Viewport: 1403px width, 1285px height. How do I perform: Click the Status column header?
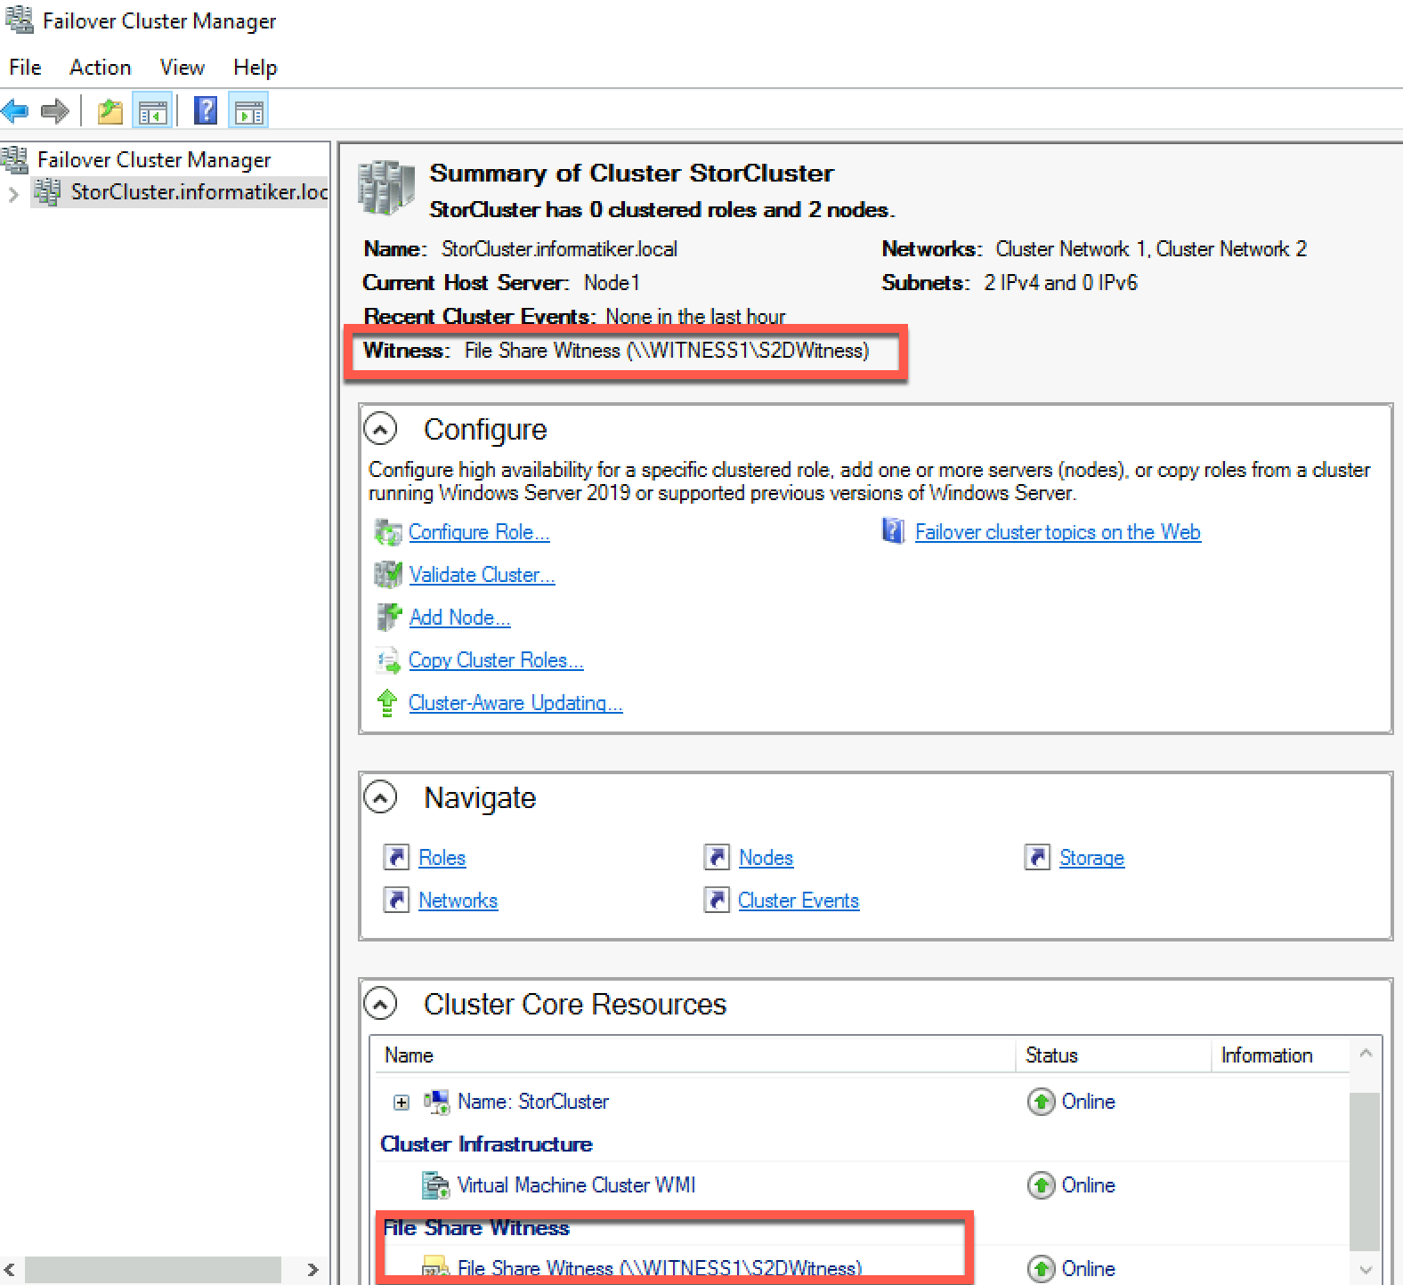(x=1114, y=1055)
